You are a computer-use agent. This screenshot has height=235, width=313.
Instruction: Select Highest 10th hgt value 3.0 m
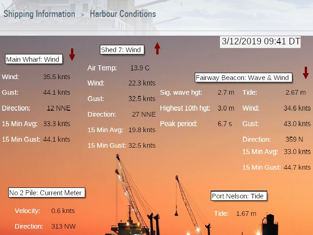point(226,108)
